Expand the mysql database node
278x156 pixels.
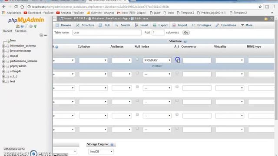point(3,56)
